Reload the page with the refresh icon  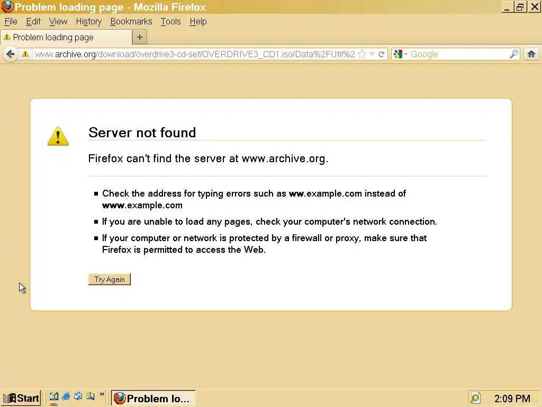pos(381,55)
